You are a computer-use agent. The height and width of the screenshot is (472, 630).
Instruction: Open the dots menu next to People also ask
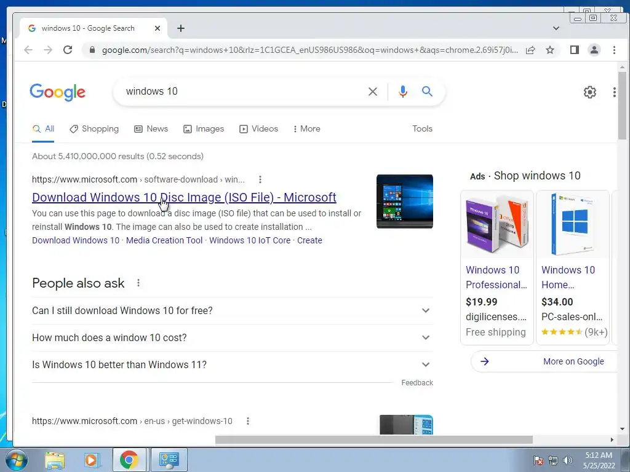(138, 283)
